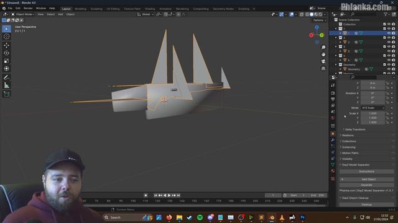Uncheck the checkbox for Geometry collection
Screen dimensions: 398x223
point(384,64)
